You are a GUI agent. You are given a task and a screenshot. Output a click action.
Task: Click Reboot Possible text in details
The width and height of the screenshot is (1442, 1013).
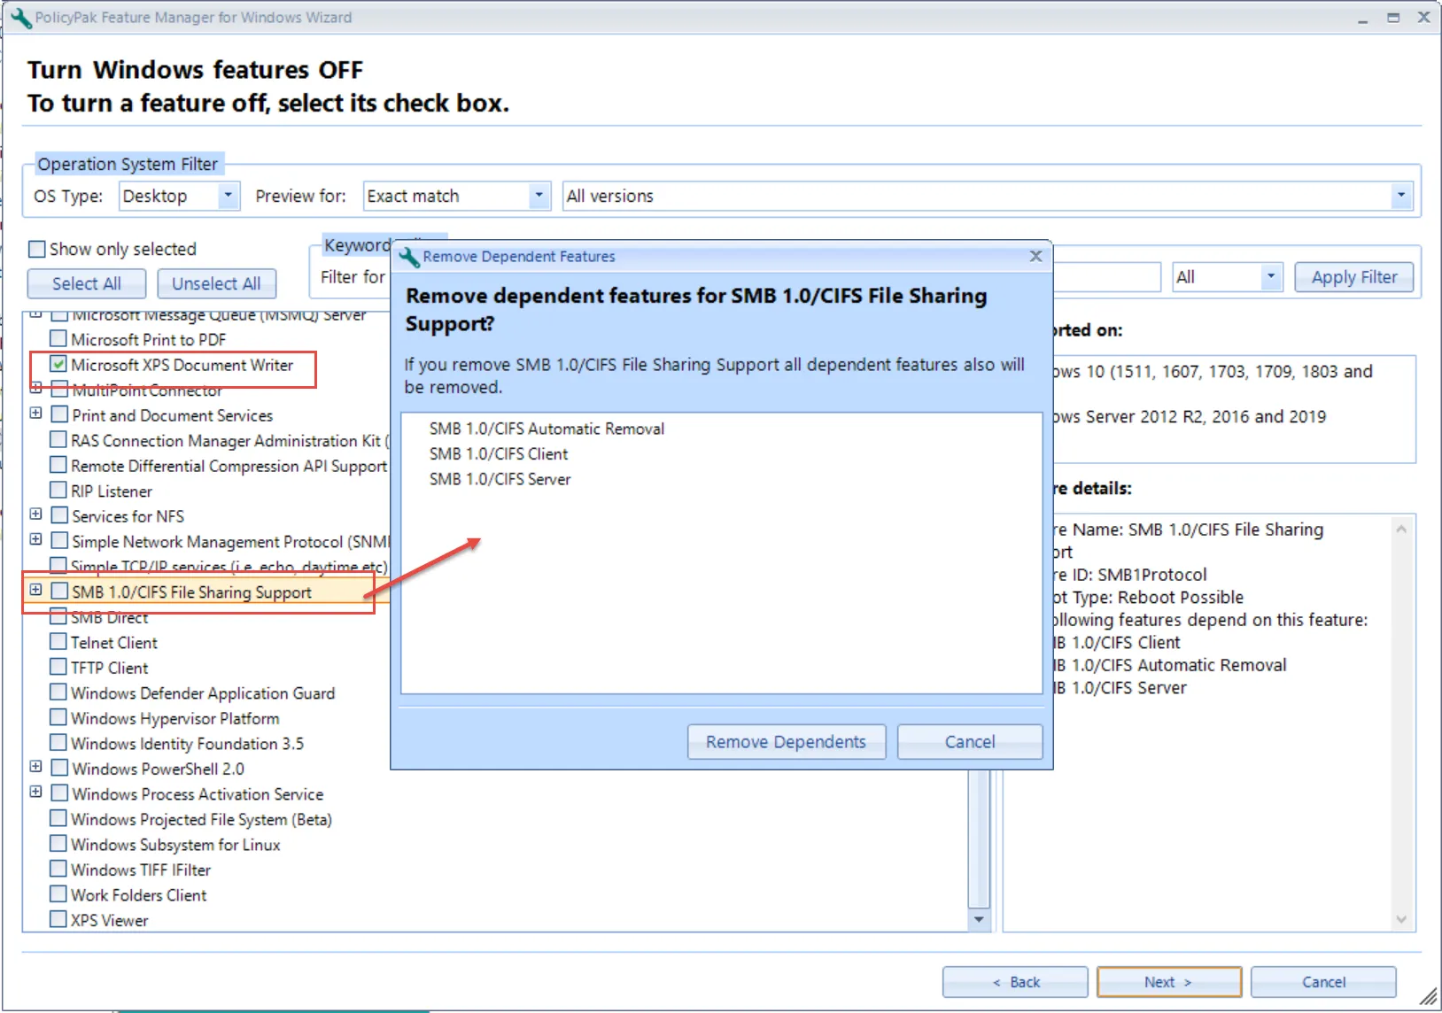[x=1180, y=598]
